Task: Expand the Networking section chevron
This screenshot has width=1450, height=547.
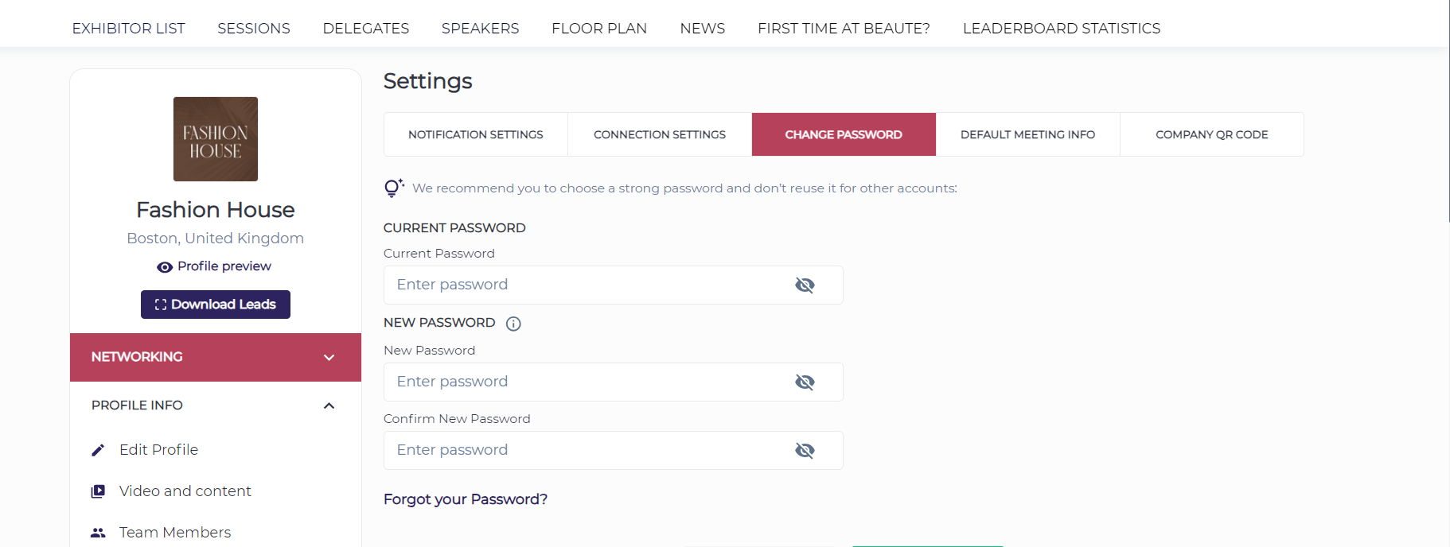Action: [x=329, y=358]
